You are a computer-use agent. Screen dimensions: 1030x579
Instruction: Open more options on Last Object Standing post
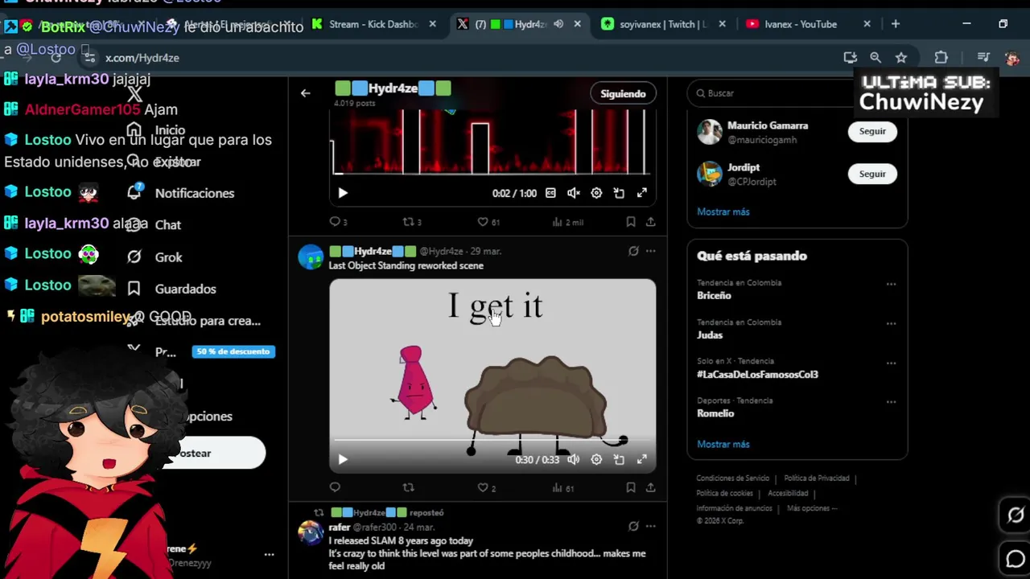pyautogui.click(x=650, y=251)
